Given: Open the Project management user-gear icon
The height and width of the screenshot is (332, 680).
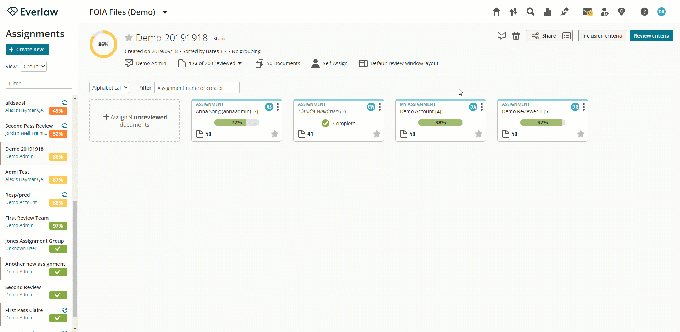Looking at the screenshot, I should click(x=605, y=12).
